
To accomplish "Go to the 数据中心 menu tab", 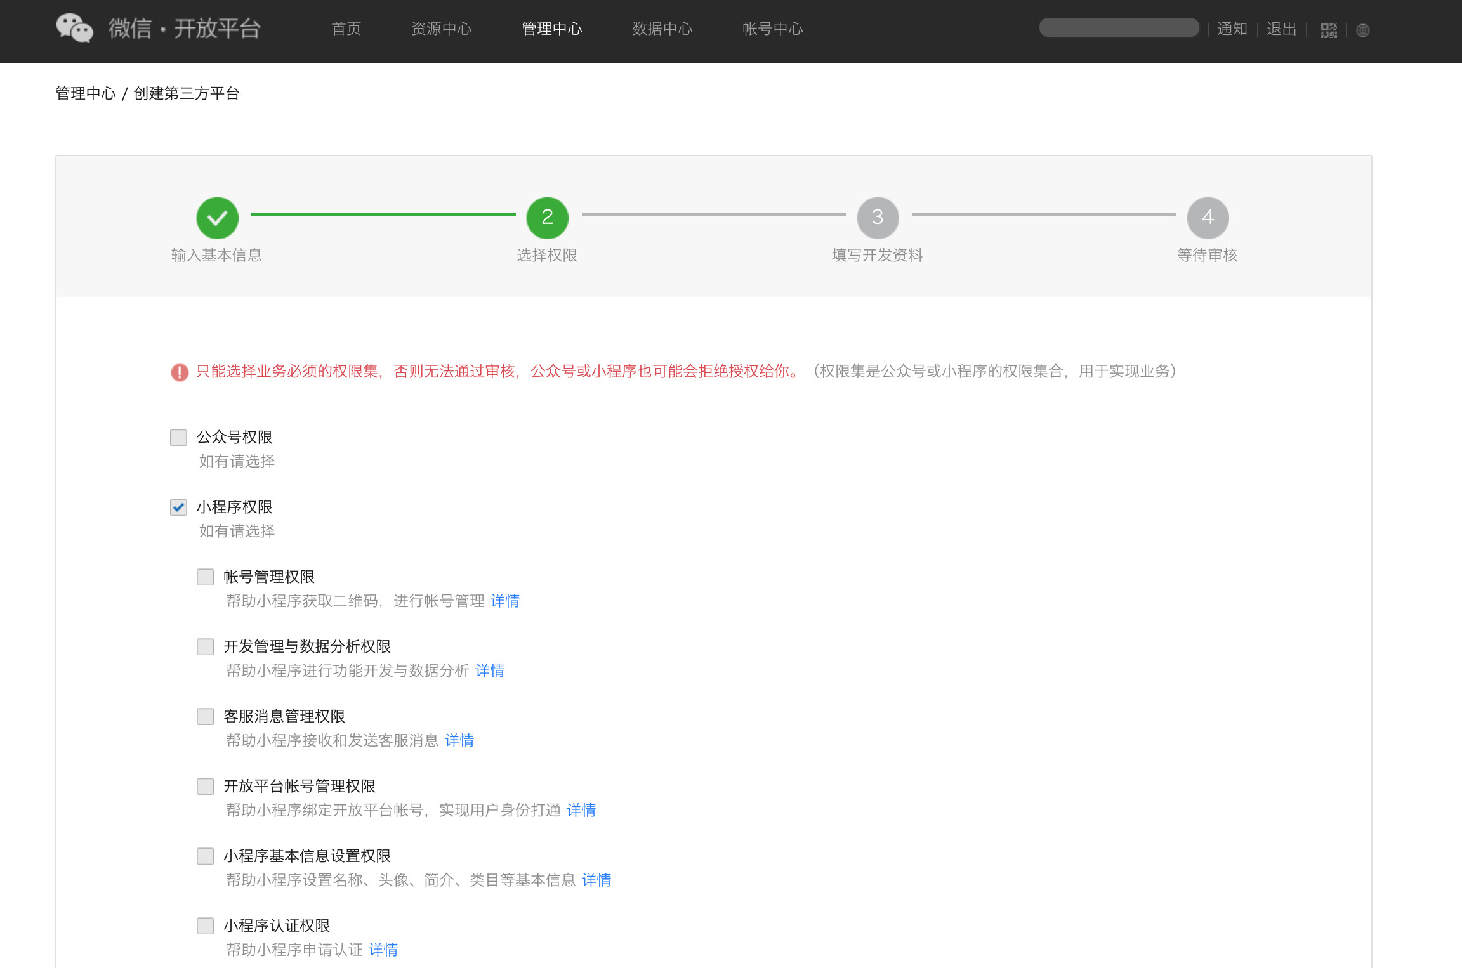I will 662,29.
